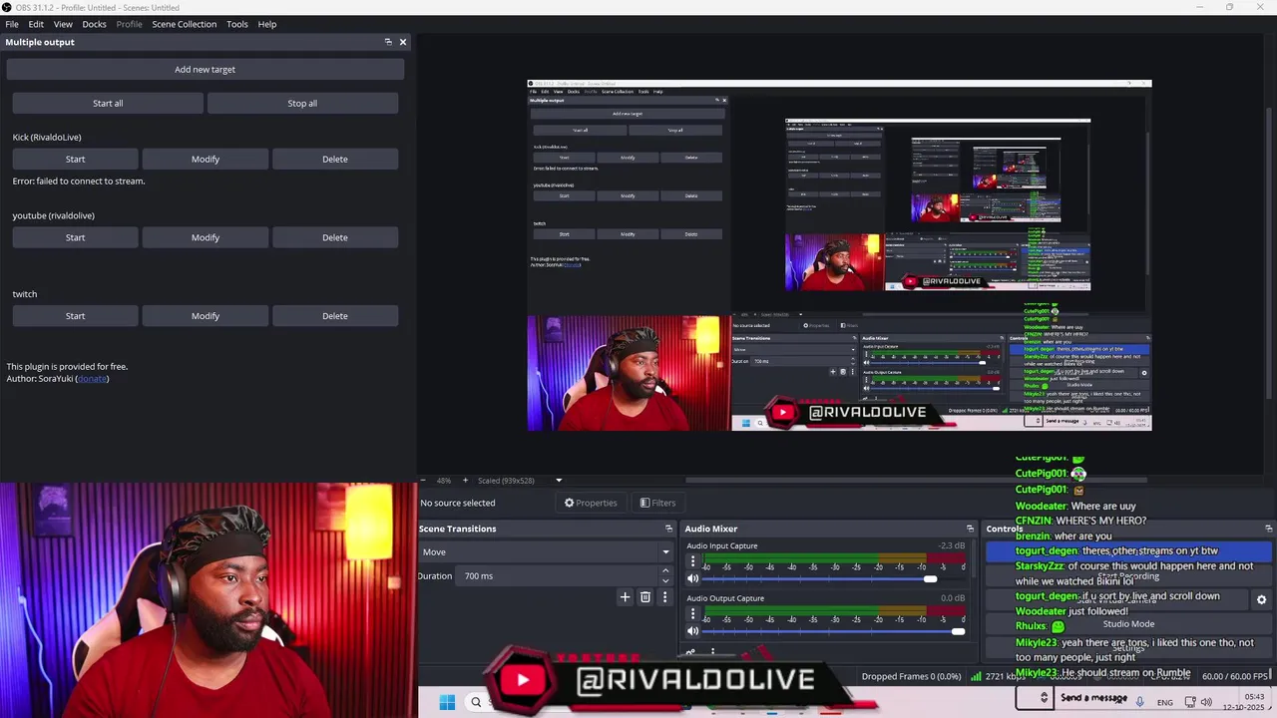Follow the donate link
1277x718 pixels.
coord(92,379)
